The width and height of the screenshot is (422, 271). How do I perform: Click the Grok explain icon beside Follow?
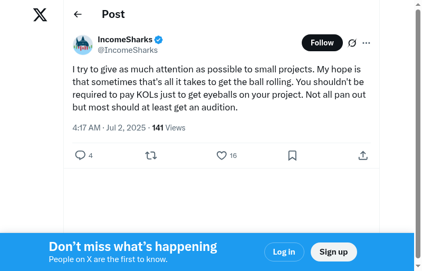coord(352,43)
